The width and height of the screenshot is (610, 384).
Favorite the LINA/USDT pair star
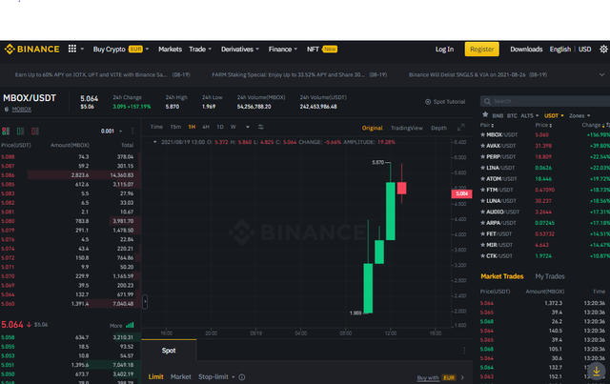click(x=483, y=168)
